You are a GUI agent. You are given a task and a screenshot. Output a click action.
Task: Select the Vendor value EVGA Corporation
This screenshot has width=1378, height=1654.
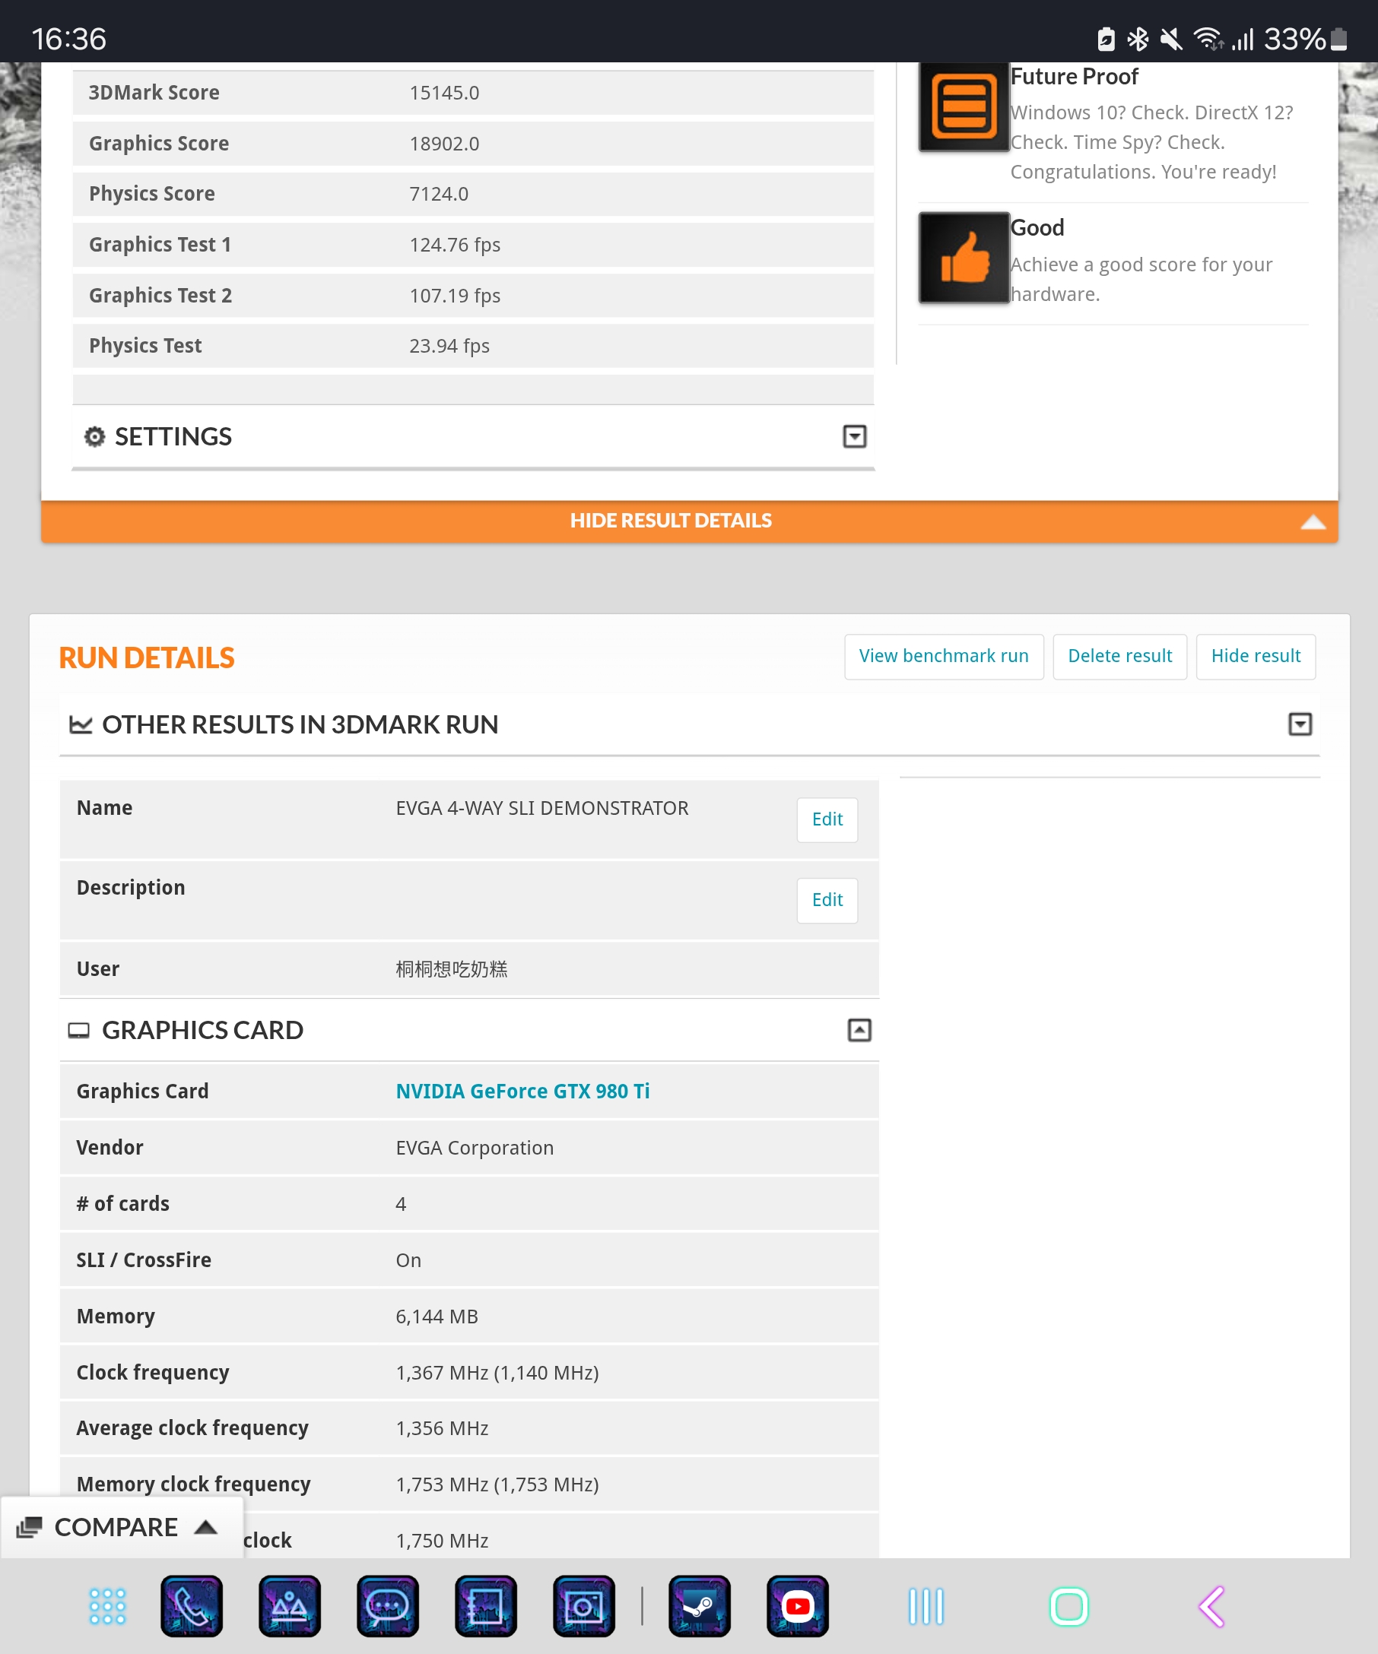click(x=475, y=1148)
